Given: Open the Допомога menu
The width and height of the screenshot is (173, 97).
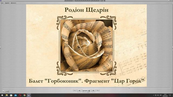Looking at the screenshot, I should click(x=14, y=3).
